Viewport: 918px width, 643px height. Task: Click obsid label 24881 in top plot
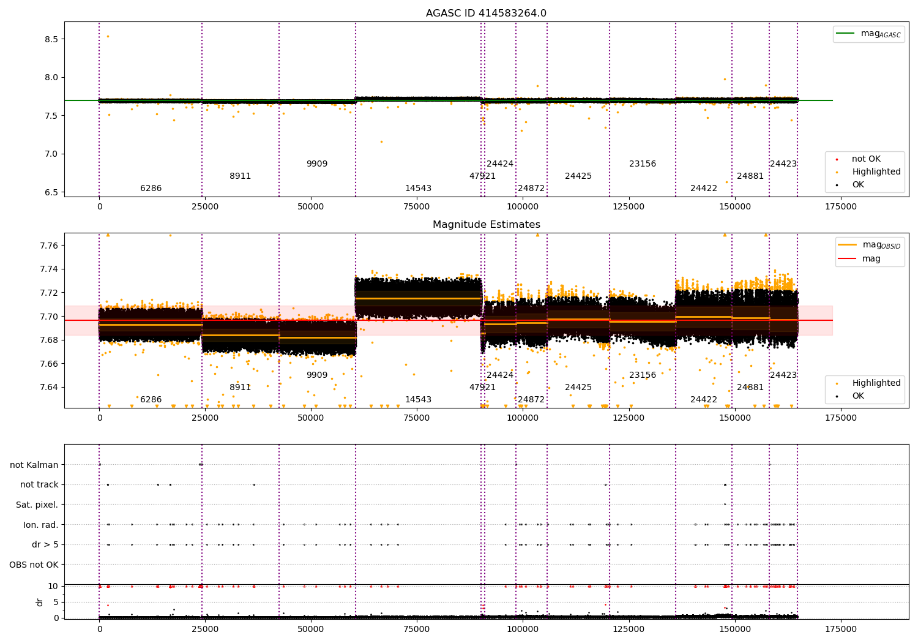pos(750,176)
